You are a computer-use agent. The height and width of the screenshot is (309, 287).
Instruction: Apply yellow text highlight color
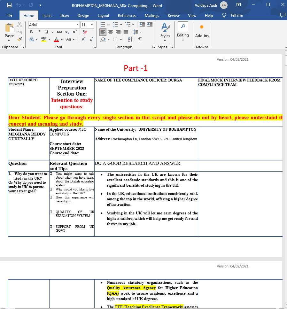click(44, 39)
